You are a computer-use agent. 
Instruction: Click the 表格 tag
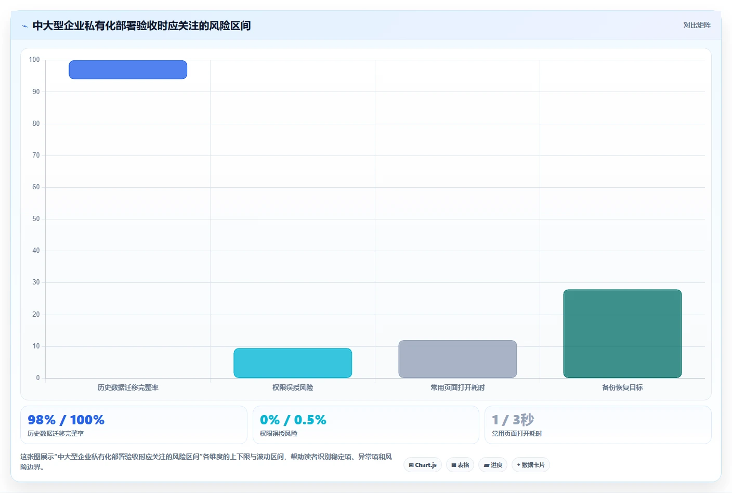coord(460,465)
